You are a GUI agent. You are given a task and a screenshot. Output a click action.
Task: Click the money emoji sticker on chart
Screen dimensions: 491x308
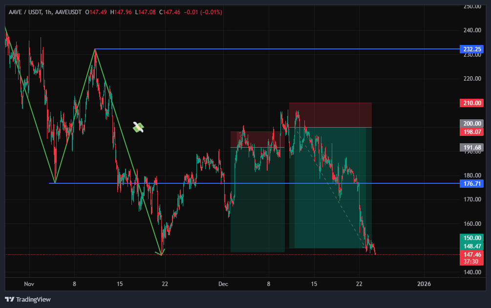[139, 127]
